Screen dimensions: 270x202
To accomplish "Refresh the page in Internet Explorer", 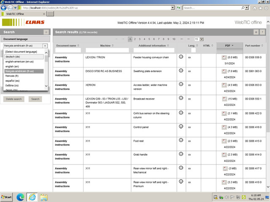I will coord(178,8).
